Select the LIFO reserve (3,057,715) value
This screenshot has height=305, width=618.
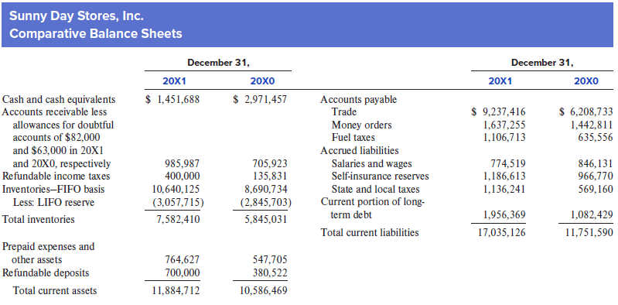click(x=178, y=202)
